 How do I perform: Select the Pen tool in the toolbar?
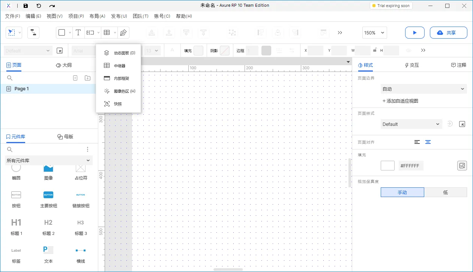[x=123, y=33]
